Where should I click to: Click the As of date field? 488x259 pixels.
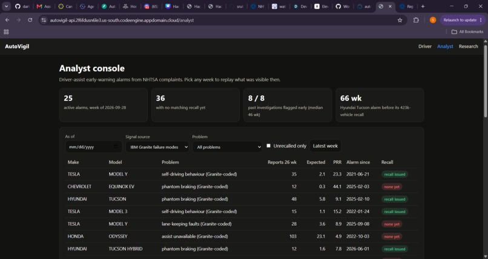pos(93,147)
